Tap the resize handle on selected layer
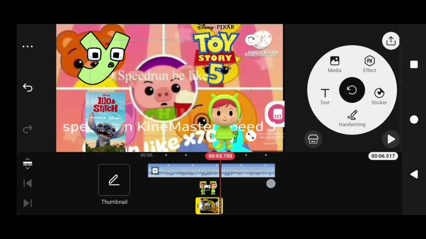The width and height of the screenshot is (426, 239). [251, 136]
